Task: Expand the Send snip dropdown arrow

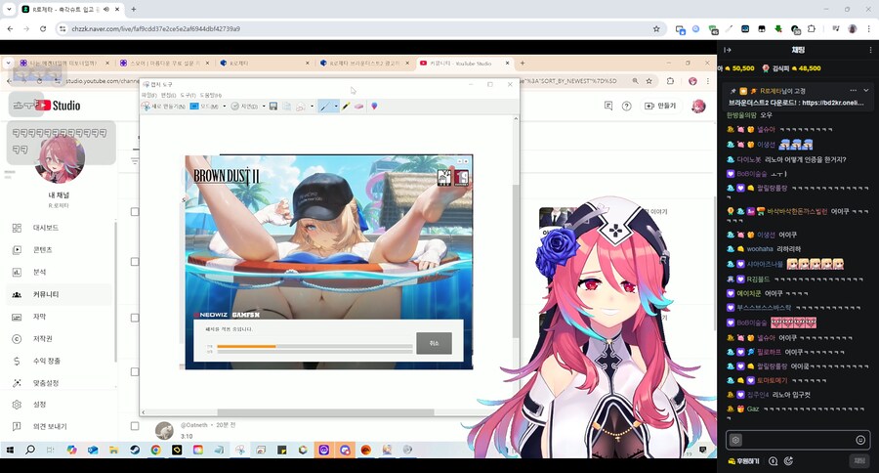Action: pyautogui.click(x=312, y=107)
